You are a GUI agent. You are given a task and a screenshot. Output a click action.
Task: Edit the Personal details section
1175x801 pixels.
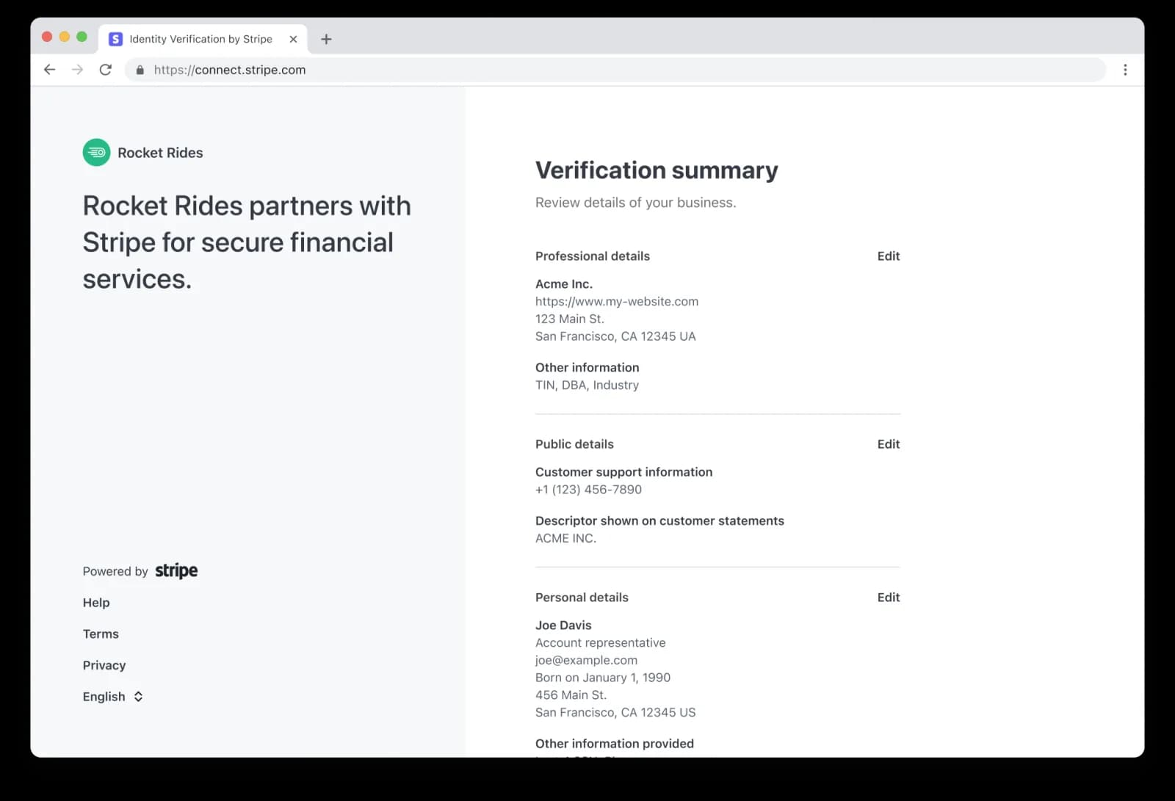(888, 598)
